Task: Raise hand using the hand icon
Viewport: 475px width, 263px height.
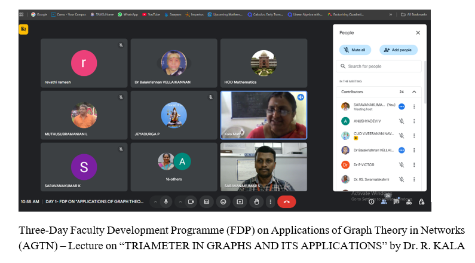Action: [256, 202]
